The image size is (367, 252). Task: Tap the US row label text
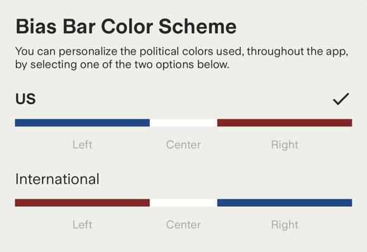click(25, 99)
